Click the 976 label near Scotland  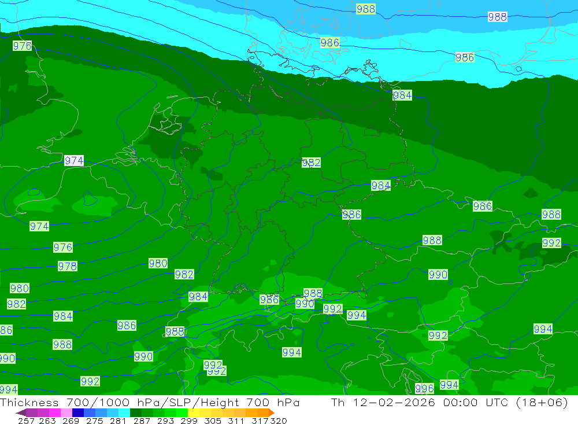[x=22, y=46]
